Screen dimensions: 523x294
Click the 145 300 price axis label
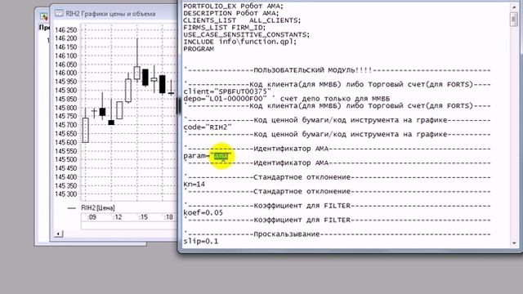pyautogui.click(x=65, y=194)
